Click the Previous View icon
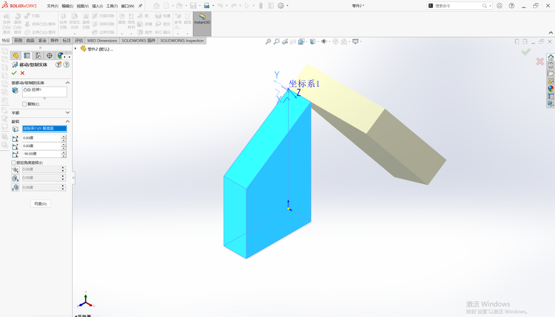The height and width of the screenshot is (317, 555). [x=285, y=42]
